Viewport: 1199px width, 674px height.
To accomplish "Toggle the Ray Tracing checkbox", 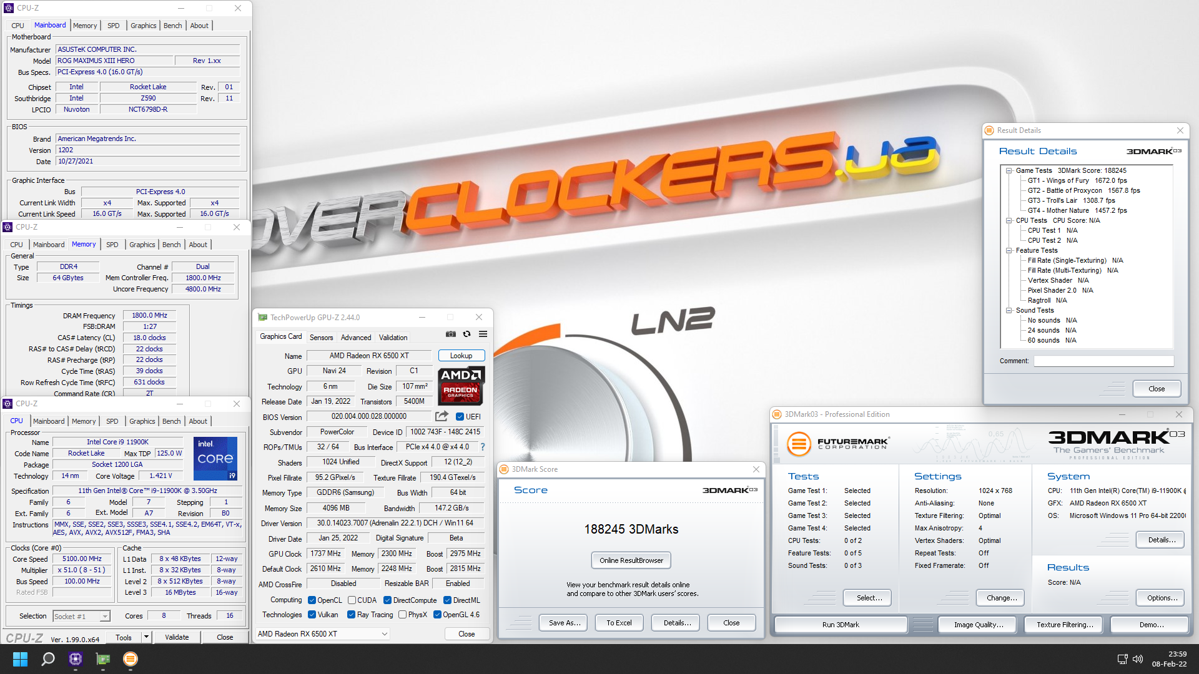I will (351, 615).
